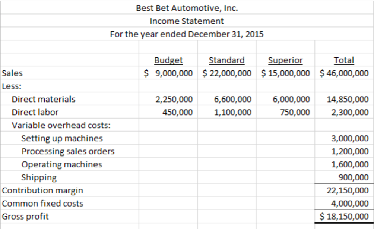Click the Budget column header
The height and width of the screenshot is (230, 374).
[x=168, y=60]
